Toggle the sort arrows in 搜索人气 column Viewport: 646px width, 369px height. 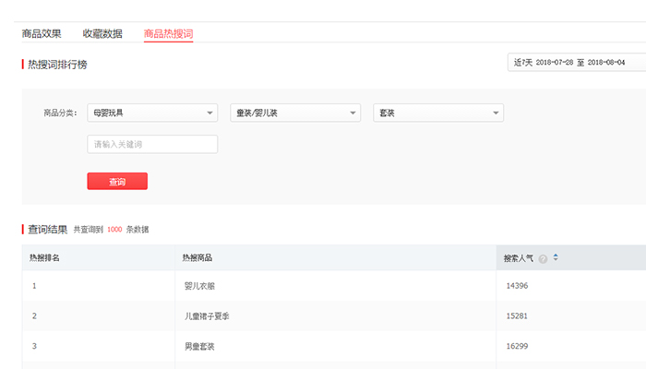pyautogui.click(x=556, y=257)
